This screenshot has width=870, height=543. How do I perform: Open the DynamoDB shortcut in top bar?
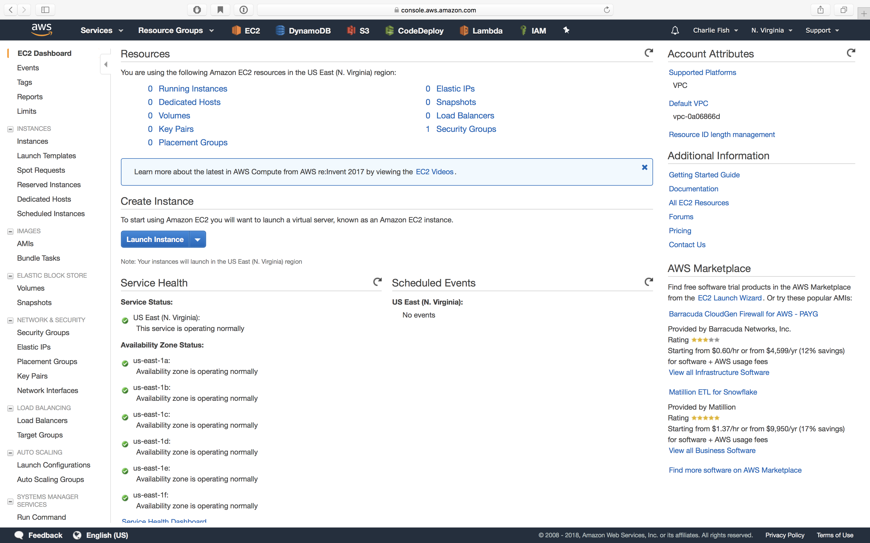pos(303,31)
